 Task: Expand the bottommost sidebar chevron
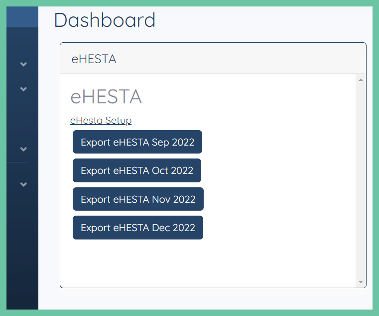[x=23, y=184]
